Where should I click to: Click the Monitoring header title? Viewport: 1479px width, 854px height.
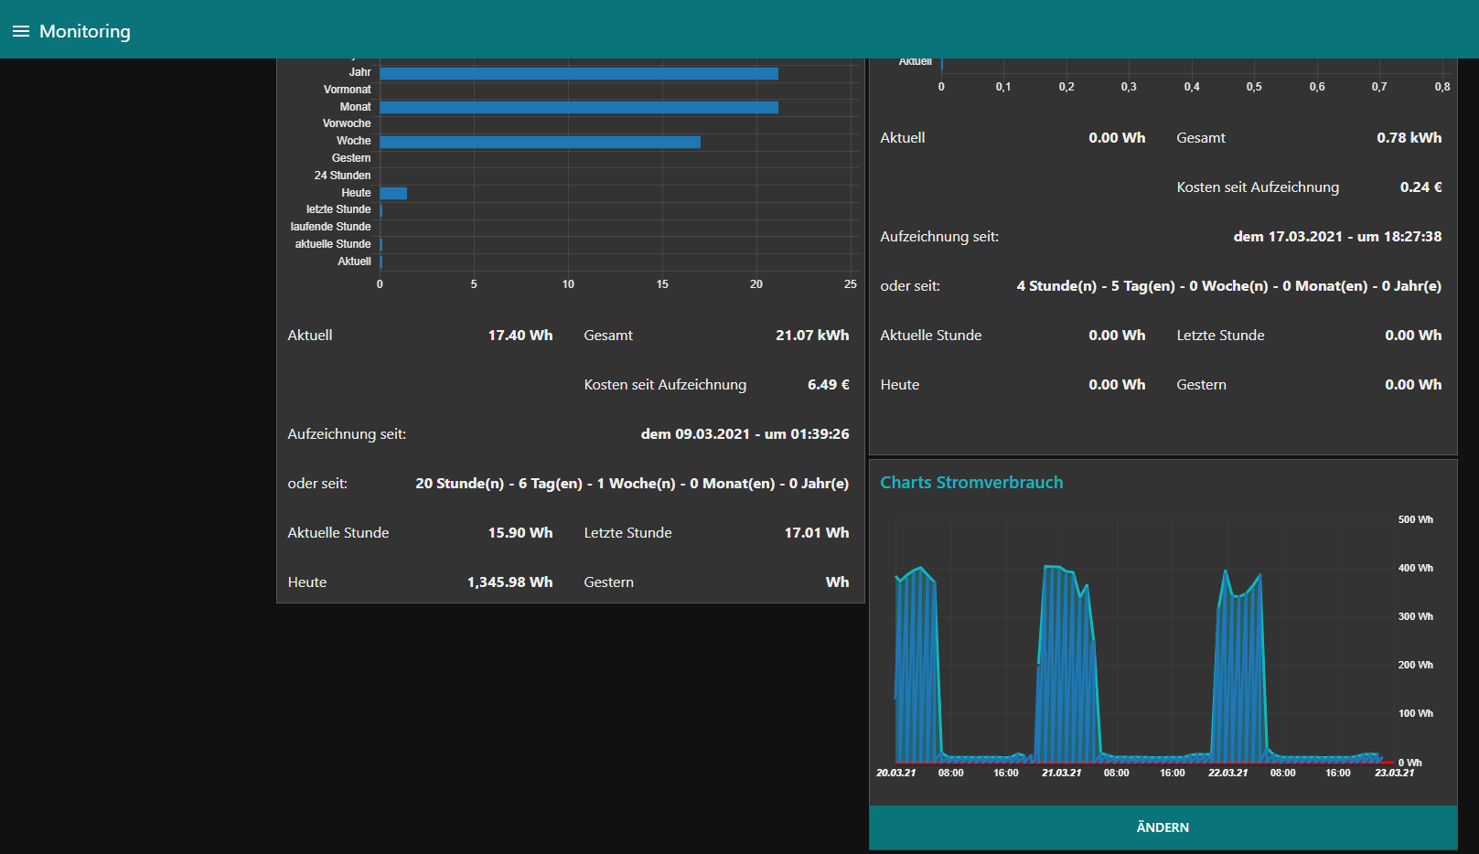(x=85, y=31)
